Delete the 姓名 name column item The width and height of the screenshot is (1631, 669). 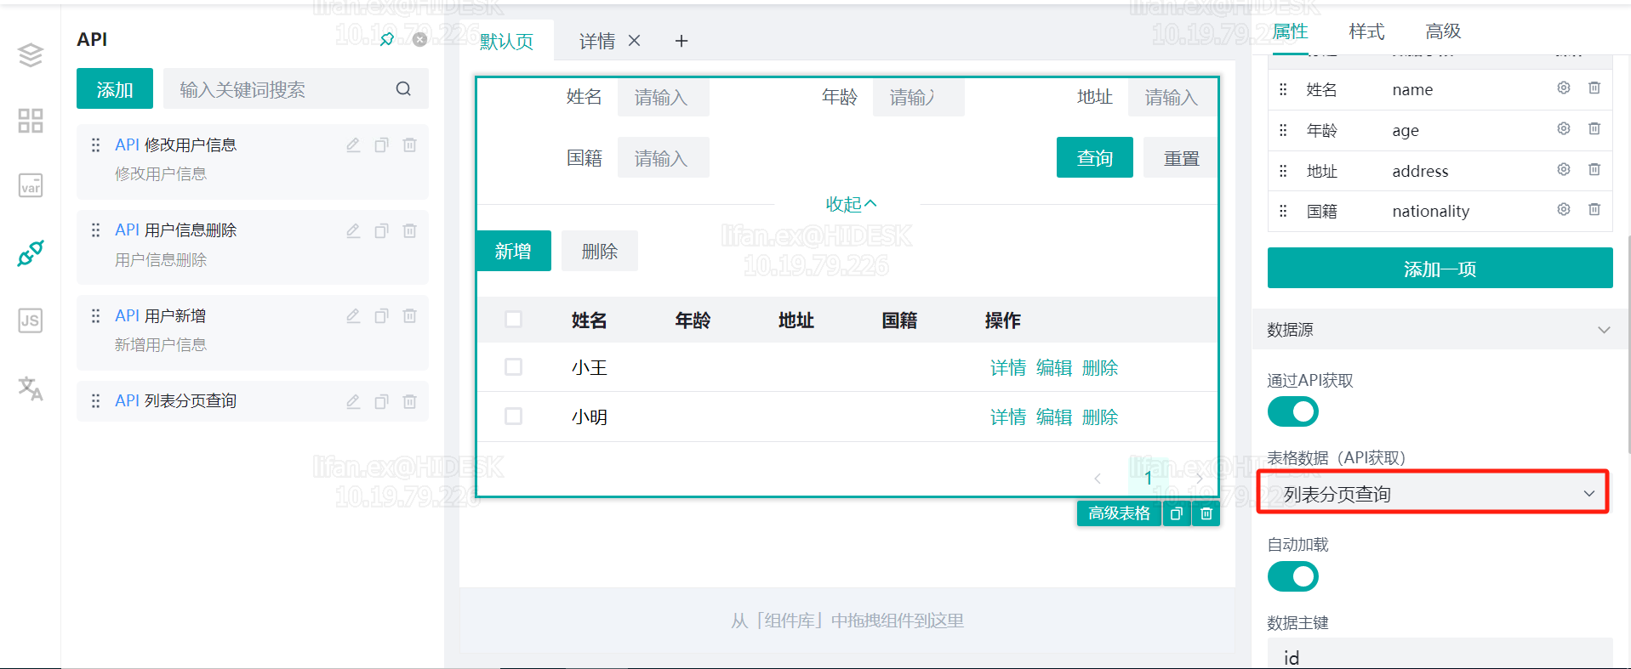tap(1594, 88)
